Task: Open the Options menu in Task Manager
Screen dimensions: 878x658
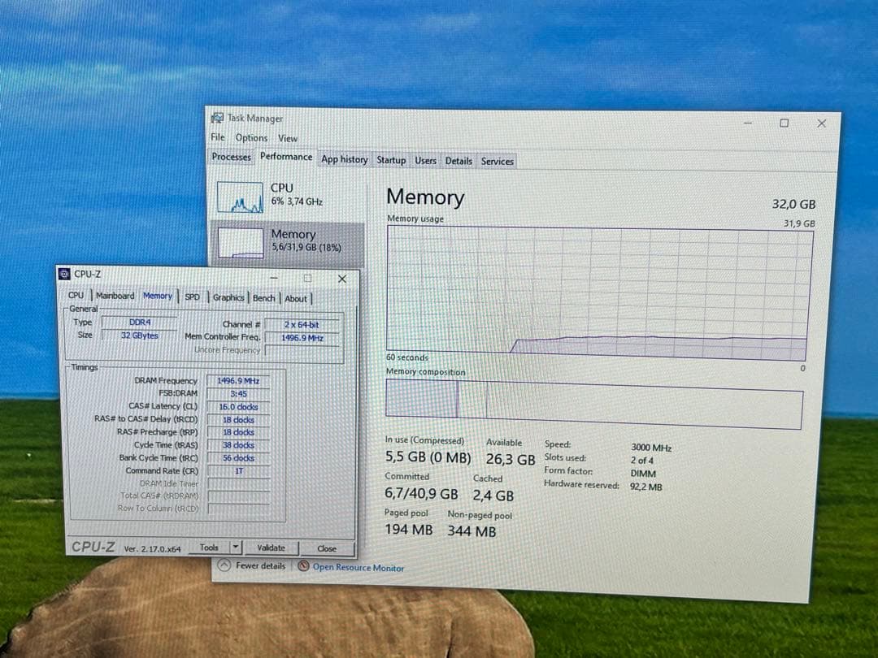Action: pos(251,138)
